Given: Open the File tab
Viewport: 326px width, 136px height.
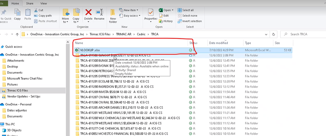Looking at the screenshot, I should pos(2,3).
